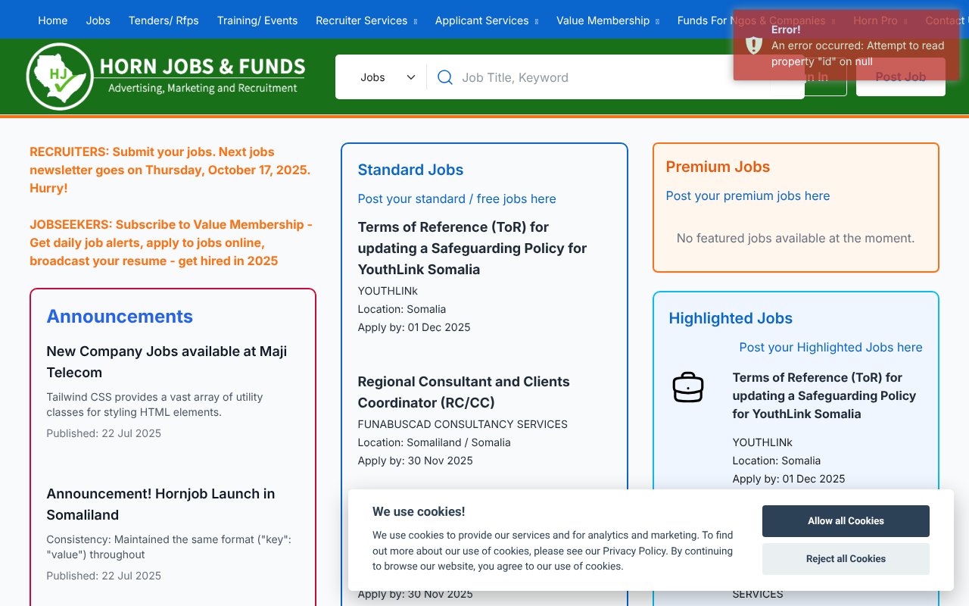Click the Post Job button
The height and width of the screenshot is (606, 969).
click(900, 77)
